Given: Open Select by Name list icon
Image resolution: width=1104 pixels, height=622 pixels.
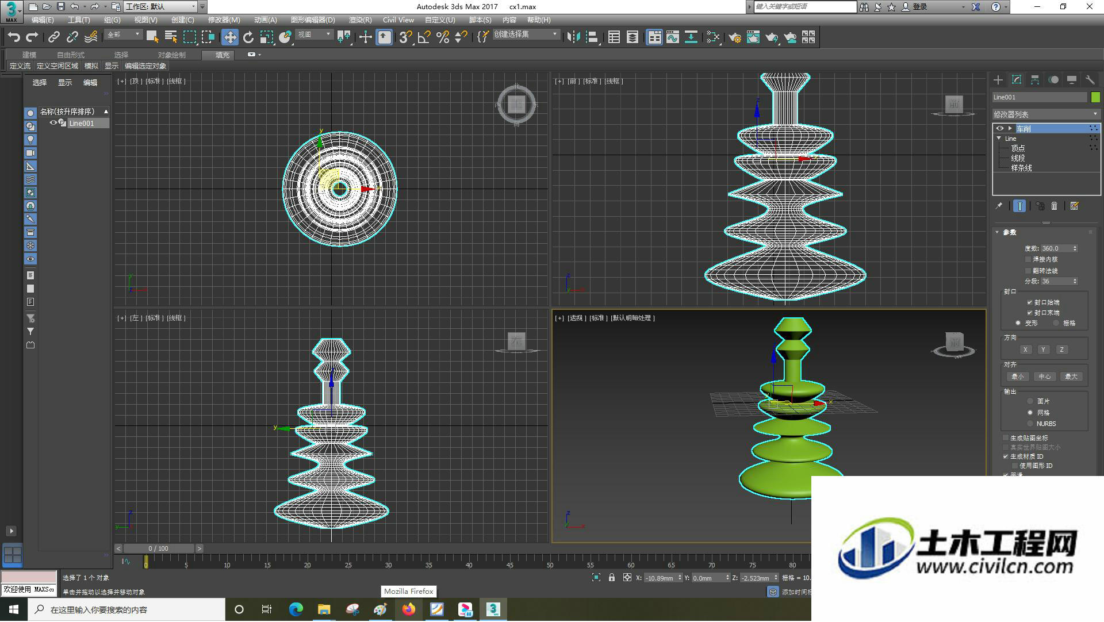Looking at the screenshot, I should (171, 37).
